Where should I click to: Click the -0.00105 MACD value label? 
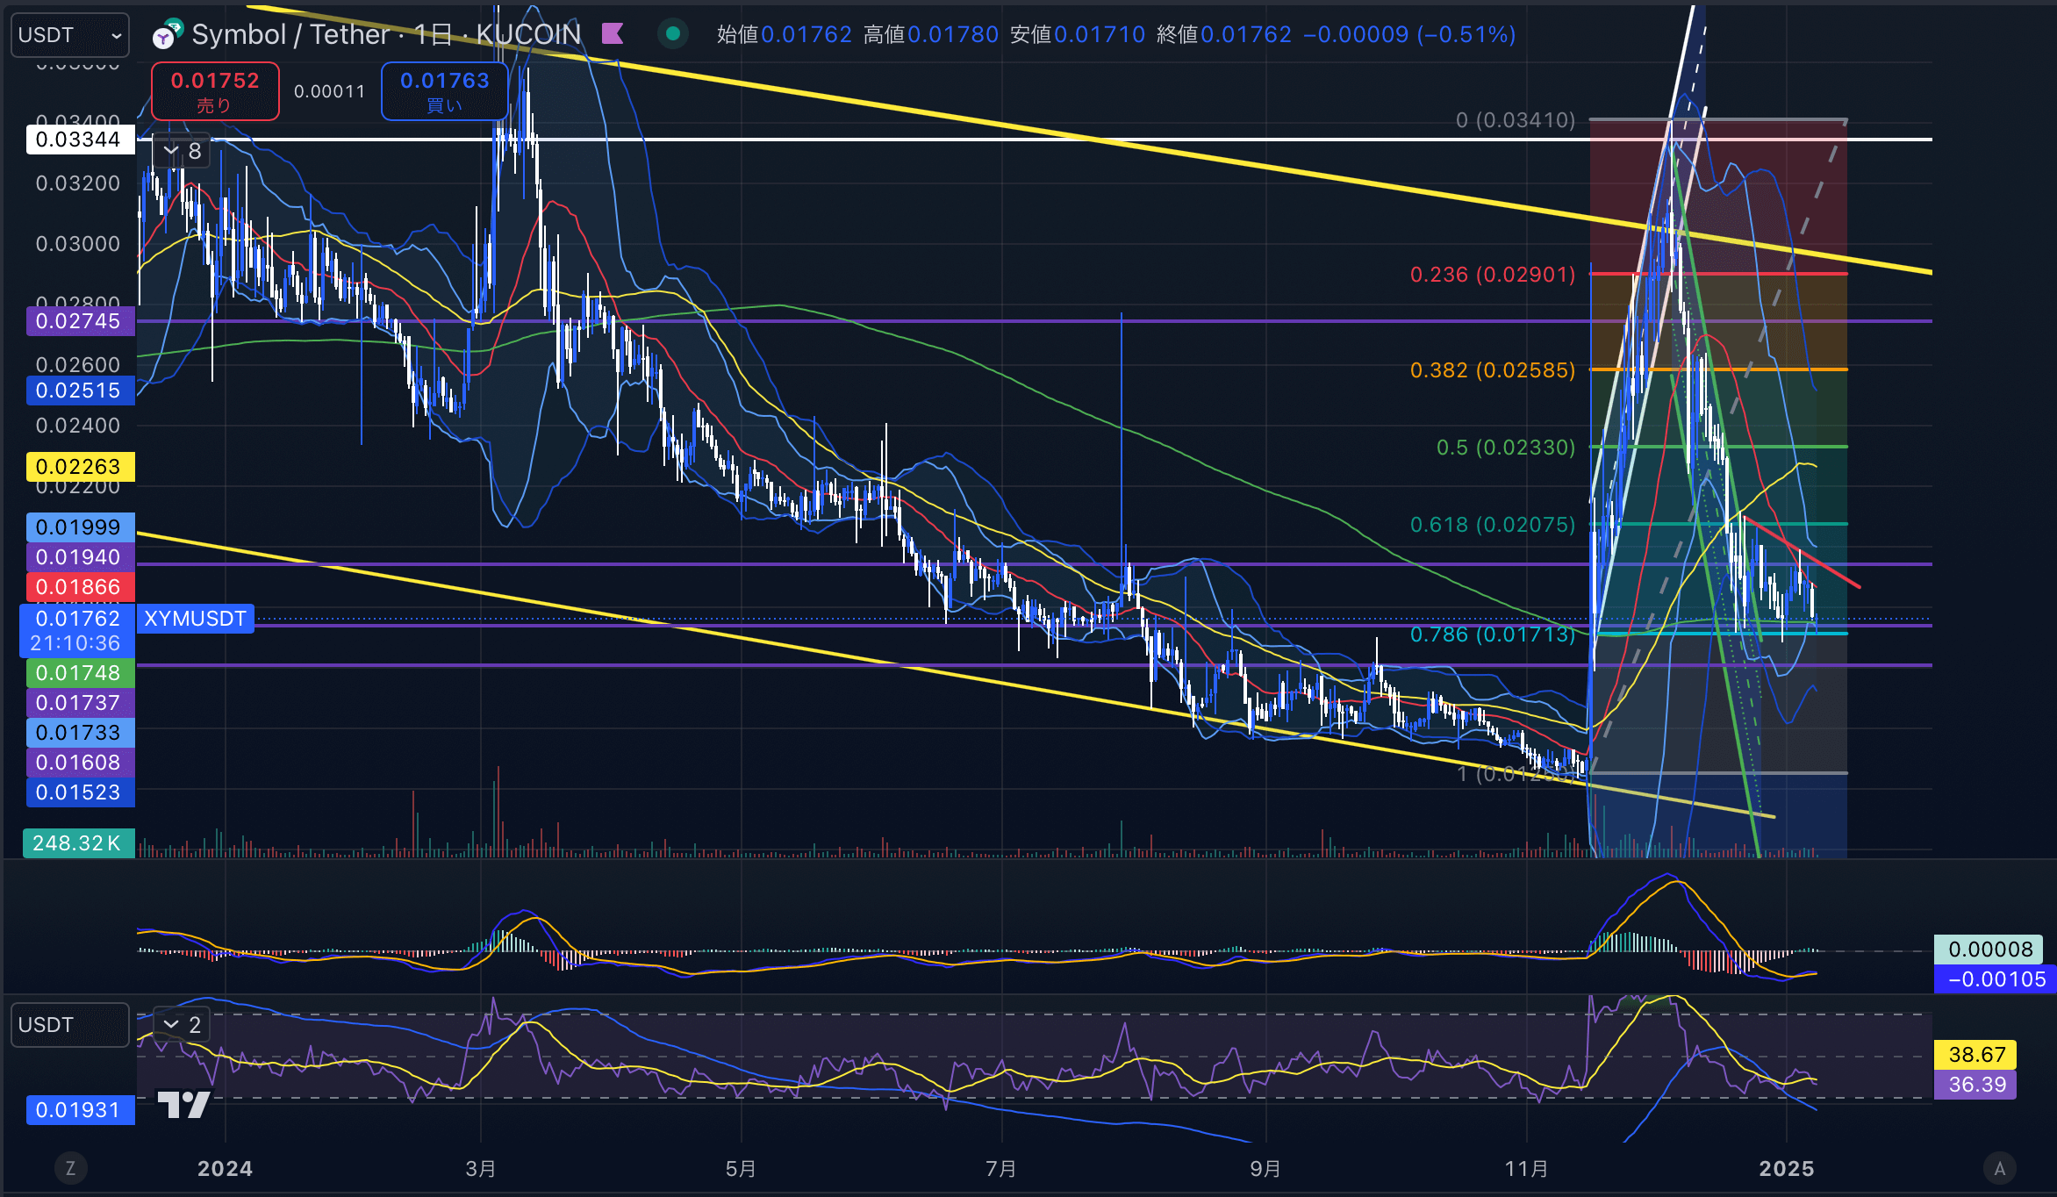[1996, 979]
